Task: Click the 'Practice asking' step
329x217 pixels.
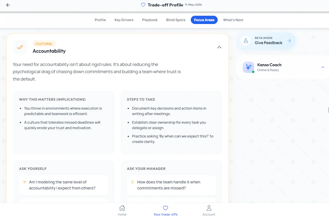Action: (173, 139)
